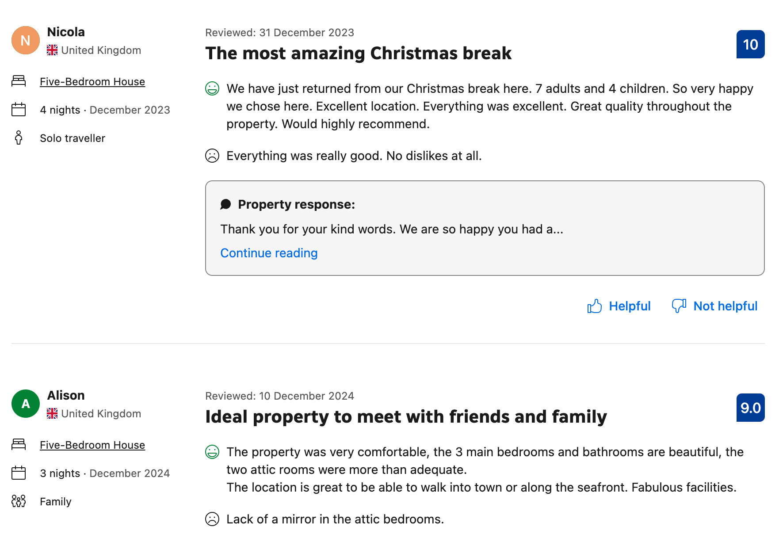Click the thumbs-down Not helpful icon

pyautogui.click(x=679, y=305)
